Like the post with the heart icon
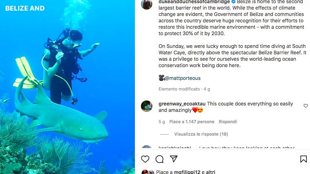 (x=145, y=159)
